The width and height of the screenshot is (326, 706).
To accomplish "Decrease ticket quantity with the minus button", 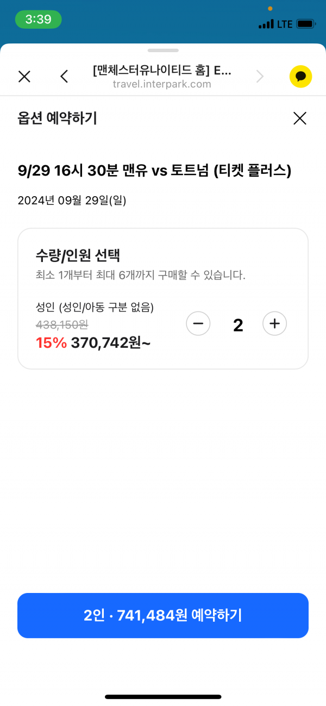I will [198, 324].
